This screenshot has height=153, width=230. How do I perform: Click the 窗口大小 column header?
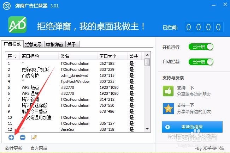click(112, 56)
